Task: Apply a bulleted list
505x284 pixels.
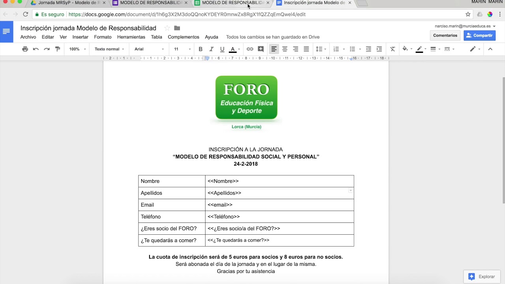Action: coord(352,49)
